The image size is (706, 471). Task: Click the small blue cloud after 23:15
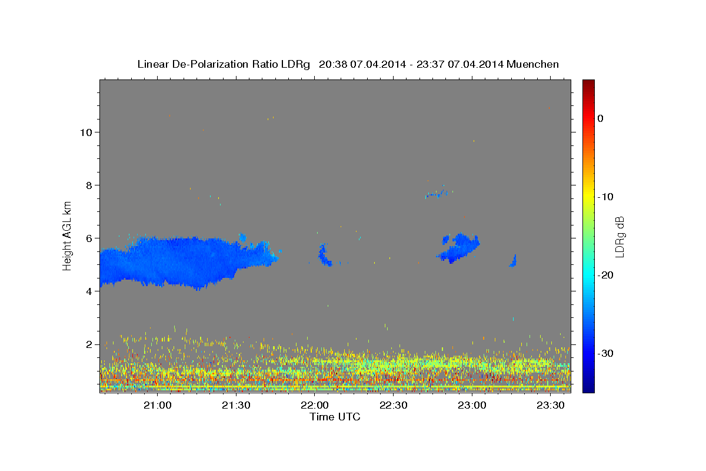(513, 261)
